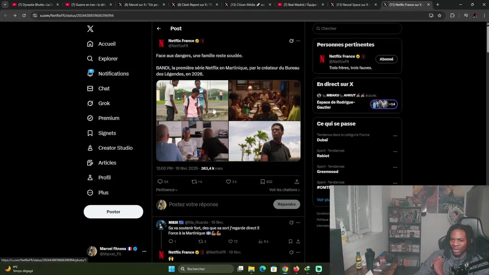Open Microsoft Edge from taskbar

coord(262,269)
